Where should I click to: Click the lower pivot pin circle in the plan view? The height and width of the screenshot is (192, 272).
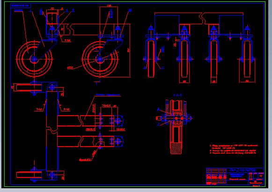(52, 175)
